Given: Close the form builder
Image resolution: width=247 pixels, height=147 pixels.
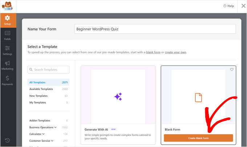Looking at the screenshot, I should click(x=243, y=6).
